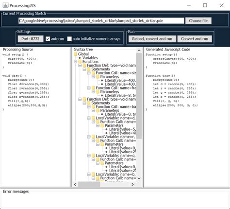Click 'void setup() {' line in source
Image resolution: width=230 pixels, height=209 pixels.
(16, 54)
